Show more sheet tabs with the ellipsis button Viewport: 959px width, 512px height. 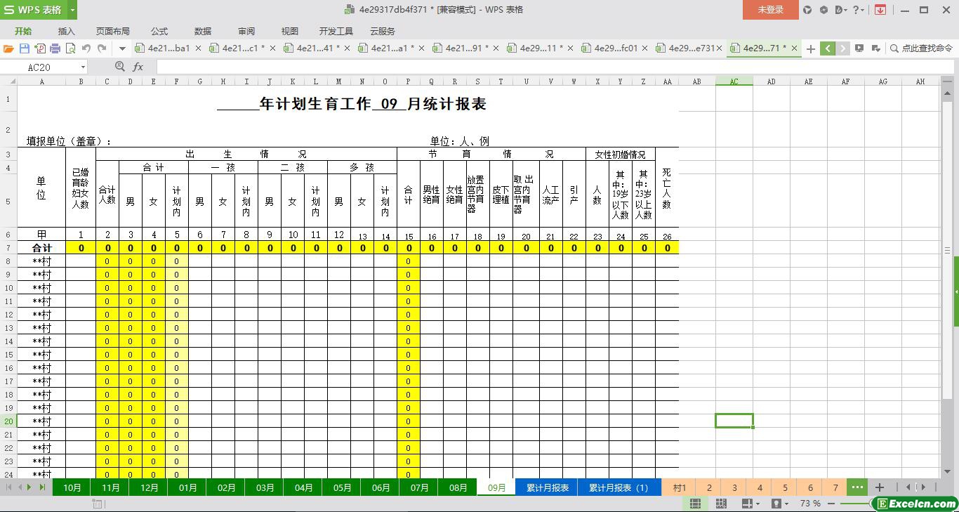[x=857, y=487]
